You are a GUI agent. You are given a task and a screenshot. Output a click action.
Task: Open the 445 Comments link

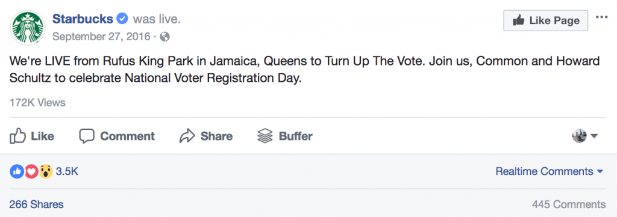point(569,204)
